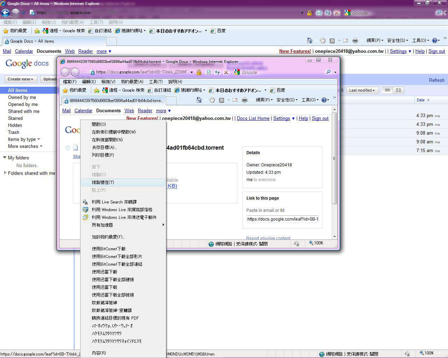448x358 pixels.
Task: Click the Home icon in the main window toolbar
Action: coord(309,41)
